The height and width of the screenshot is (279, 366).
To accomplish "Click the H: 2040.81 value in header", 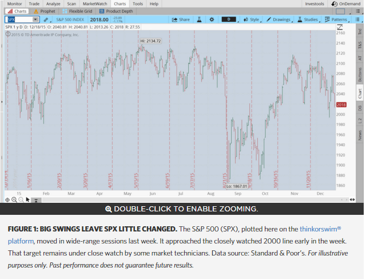I will (x=78, y=27).
